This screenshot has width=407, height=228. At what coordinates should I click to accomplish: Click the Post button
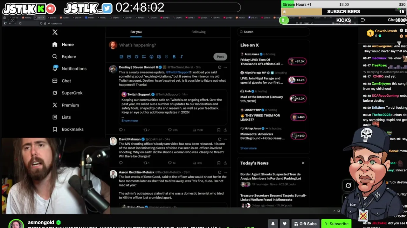220,57
